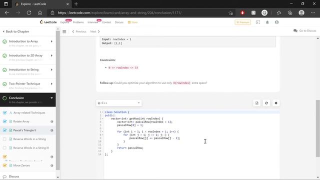Click the LeetCode logo
The image size is (320, 180).
click(48, 22)
